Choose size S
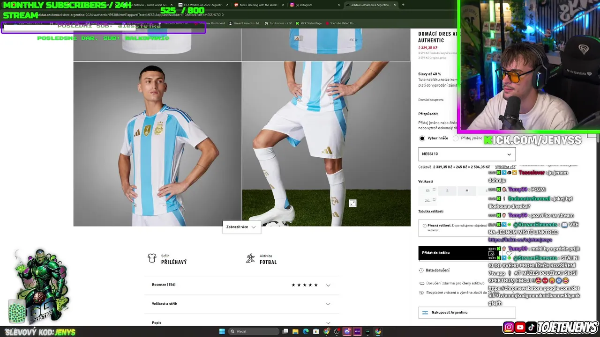 point(447,190)
